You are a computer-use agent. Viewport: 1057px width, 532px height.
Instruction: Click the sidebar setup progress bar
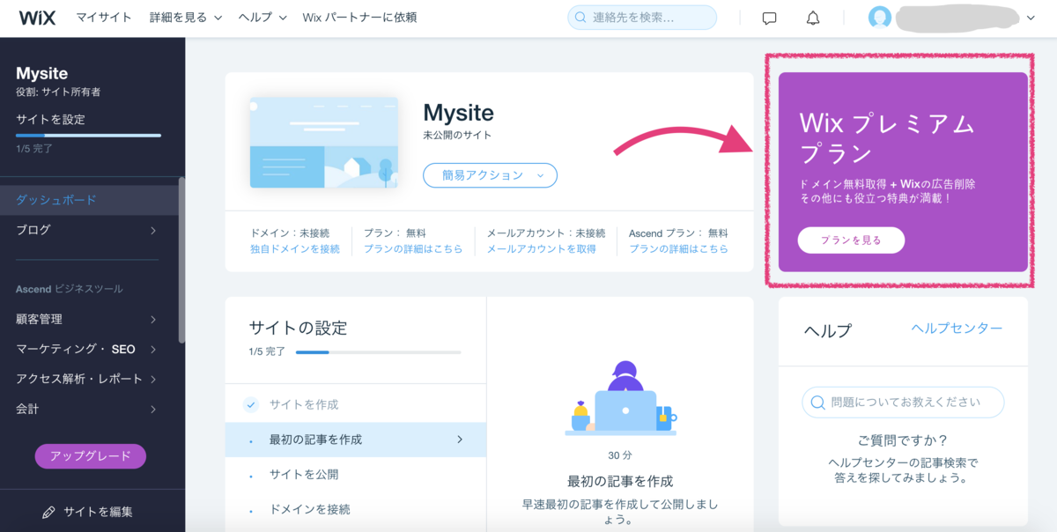[88, 136]
